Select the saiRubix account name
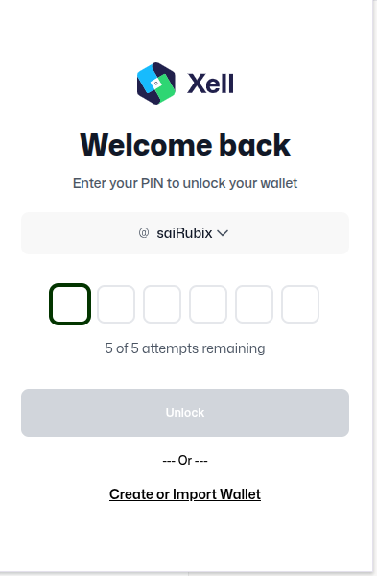This screenshot has width=377, height=576. (x=184, y=233)
